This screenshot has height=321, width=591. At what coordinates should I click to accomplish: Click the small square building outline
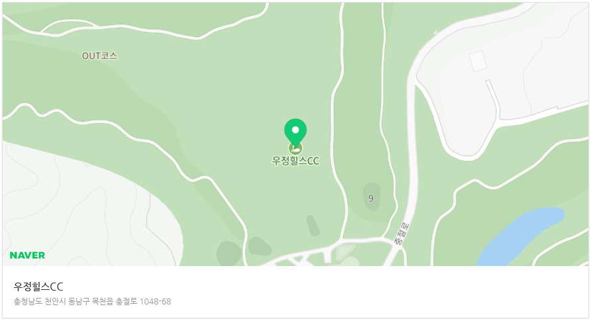point(478,61)
